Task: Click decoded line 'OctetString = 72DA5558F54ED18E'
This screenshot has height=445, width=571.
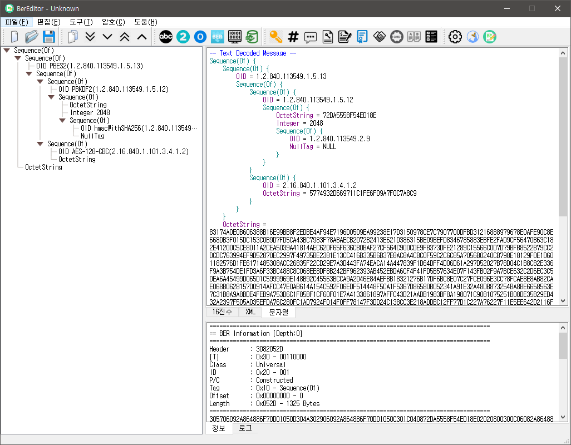Action: (x=326, y=115)
